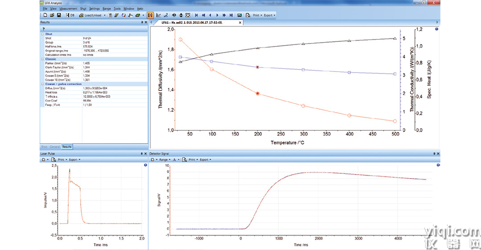481x250 pixels.
Task: Pin the Detector Signal panel
Action: [434, 153]
